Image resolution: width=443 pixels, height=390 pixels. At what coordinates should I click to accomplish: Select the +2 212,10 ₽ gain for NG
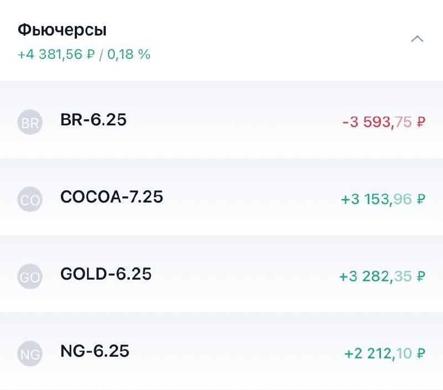click(384, 351)
